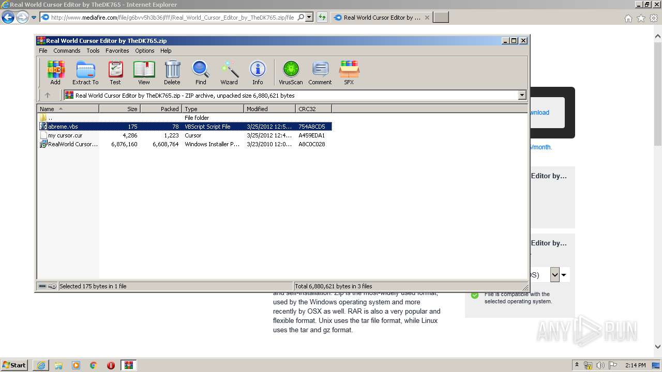Viewport: 662px width, 372px height.
Task: Open Opera from the taskbar
Action: coord(111,365)
